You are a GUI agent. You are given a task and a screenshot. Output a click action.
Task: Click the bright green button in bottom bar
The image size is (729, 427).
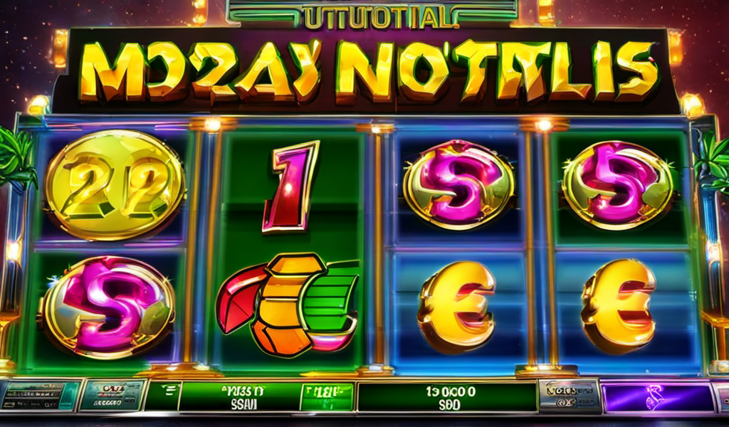tap(327, 397)
